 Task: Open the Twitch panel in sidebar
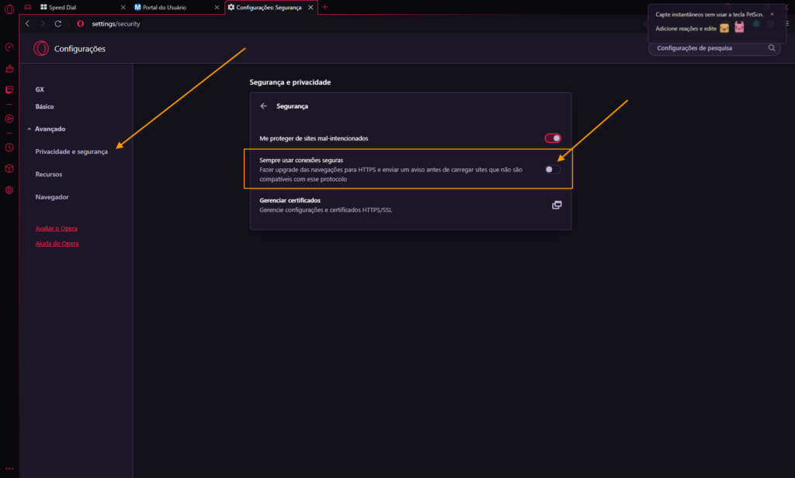9,90
